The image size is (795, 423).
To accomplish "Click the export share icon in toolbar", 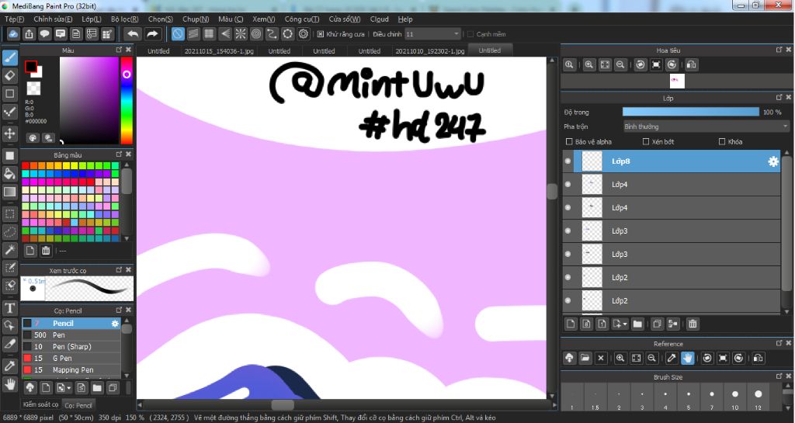I will [29, 34].
